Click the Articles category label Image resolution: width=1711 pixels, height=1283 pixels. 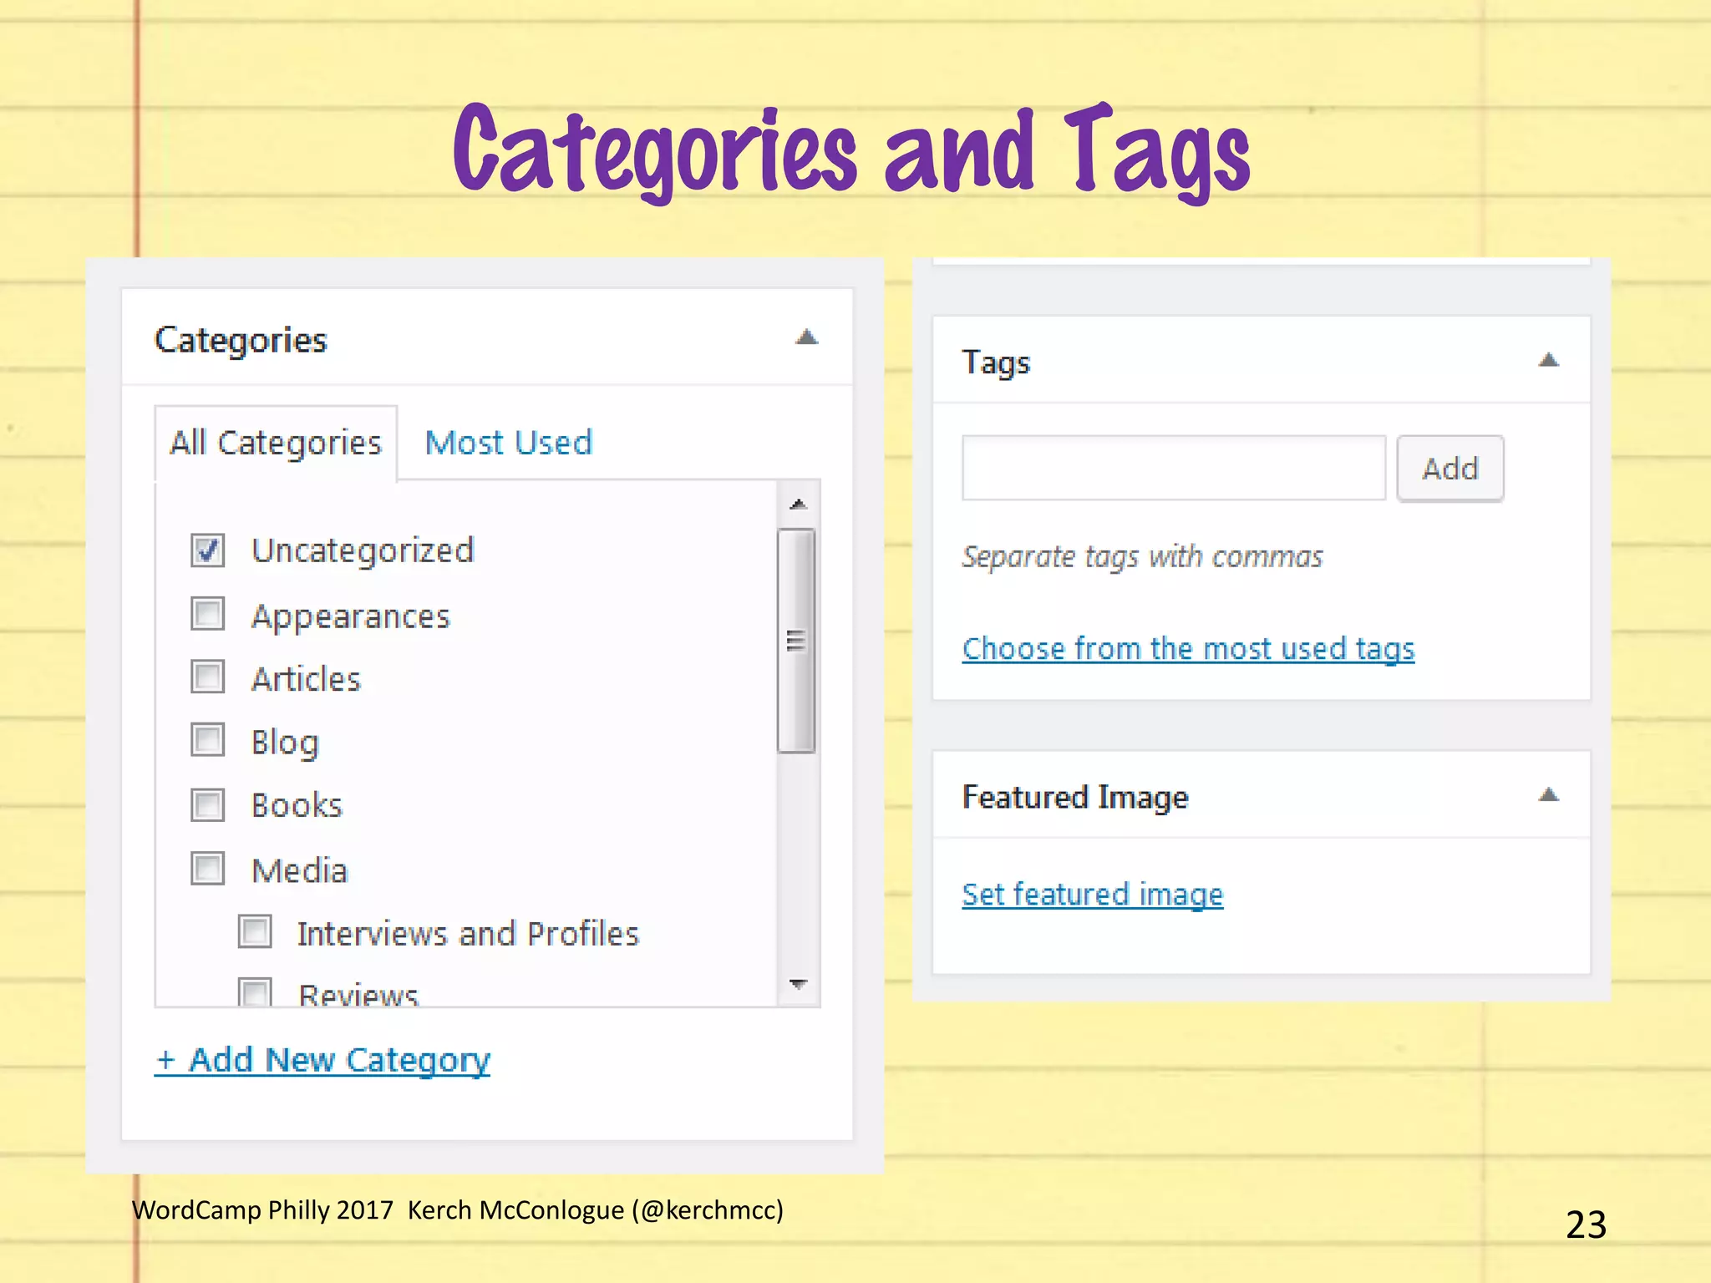[307, 679]
